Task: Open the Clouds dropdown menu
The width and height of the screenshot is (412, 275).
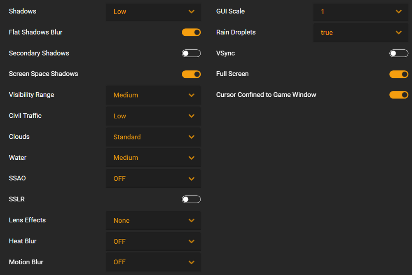Action: click(x=153, y=137)
